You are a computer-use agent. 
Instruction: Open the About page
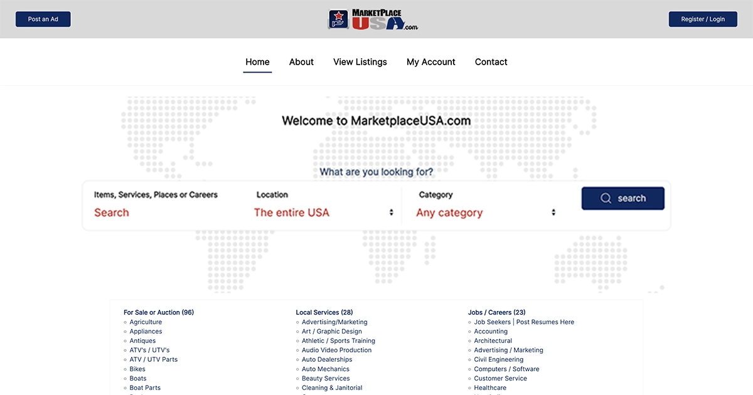pyautogui.click(x=301, y=62)
